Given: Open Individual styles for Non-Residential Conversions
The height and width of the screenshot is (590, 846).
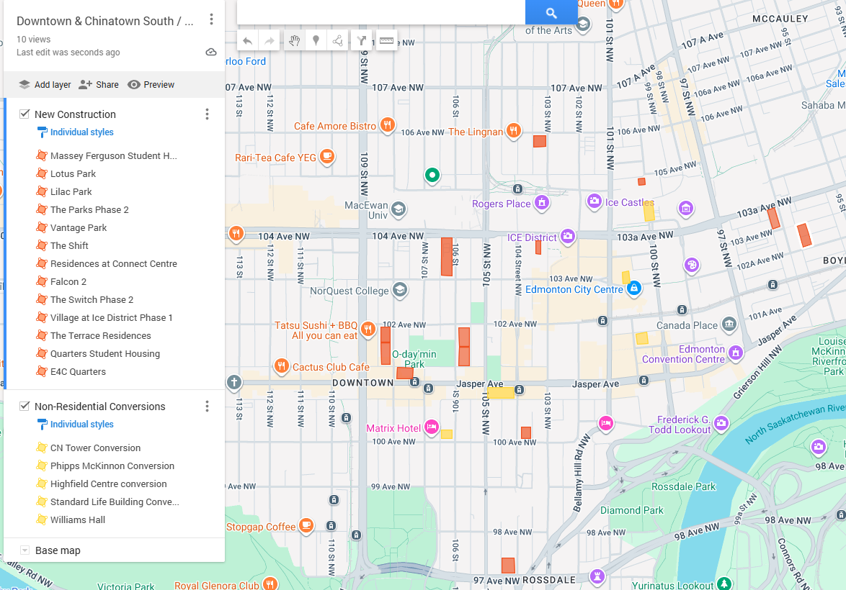Looking at the screenshot, I should coord(76,424).
